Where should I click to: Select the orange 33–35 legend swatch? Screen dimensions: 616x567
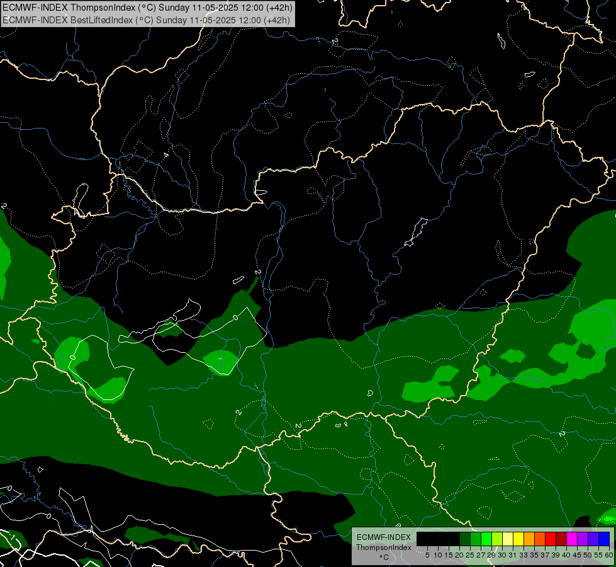pos(529,539)
